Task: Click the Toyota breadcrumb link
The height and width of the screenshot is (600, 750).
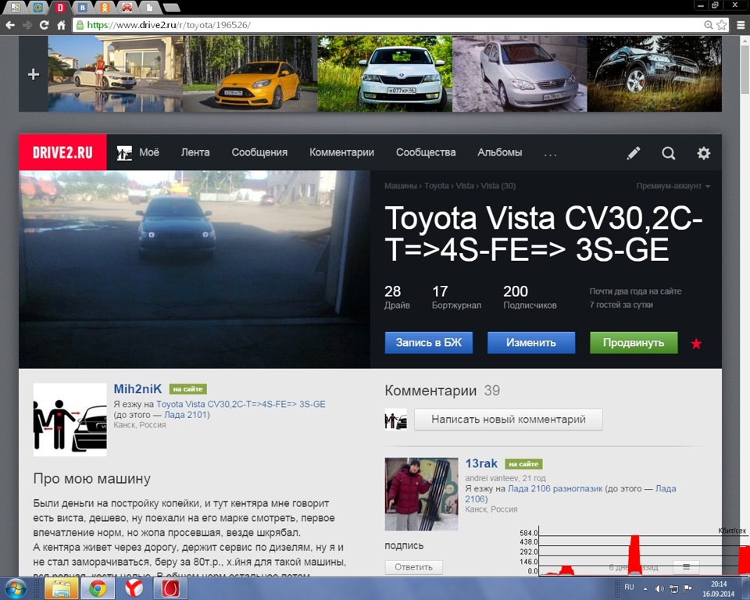Action: [436, 186]
